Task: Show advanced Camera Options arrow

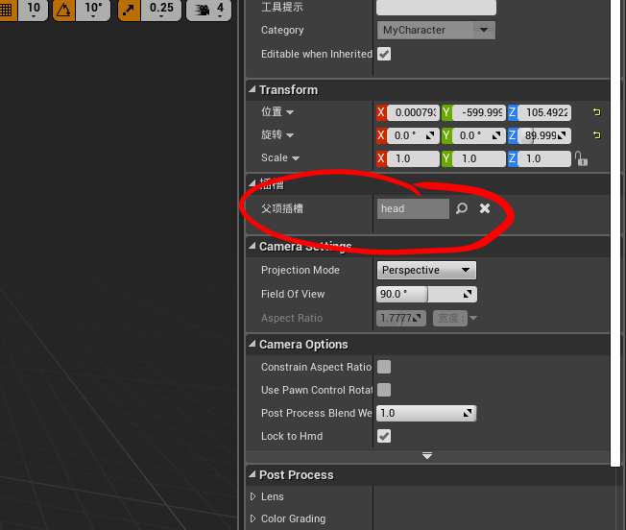Action: point(427,455)
